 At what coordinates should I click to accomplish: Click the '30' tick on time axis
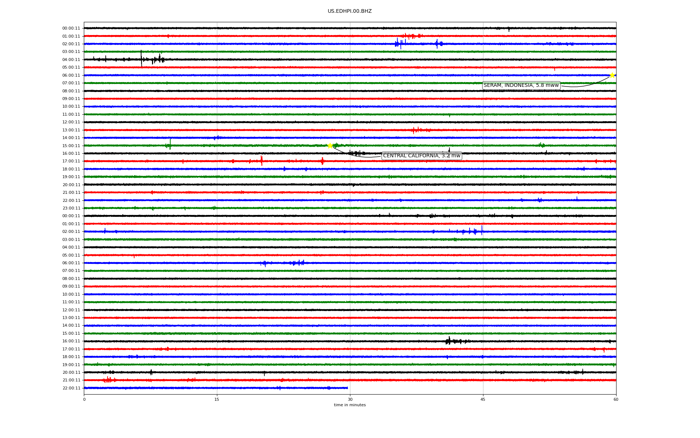350,399
